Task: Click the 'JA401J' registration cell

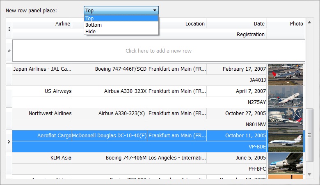Action: 139,80
